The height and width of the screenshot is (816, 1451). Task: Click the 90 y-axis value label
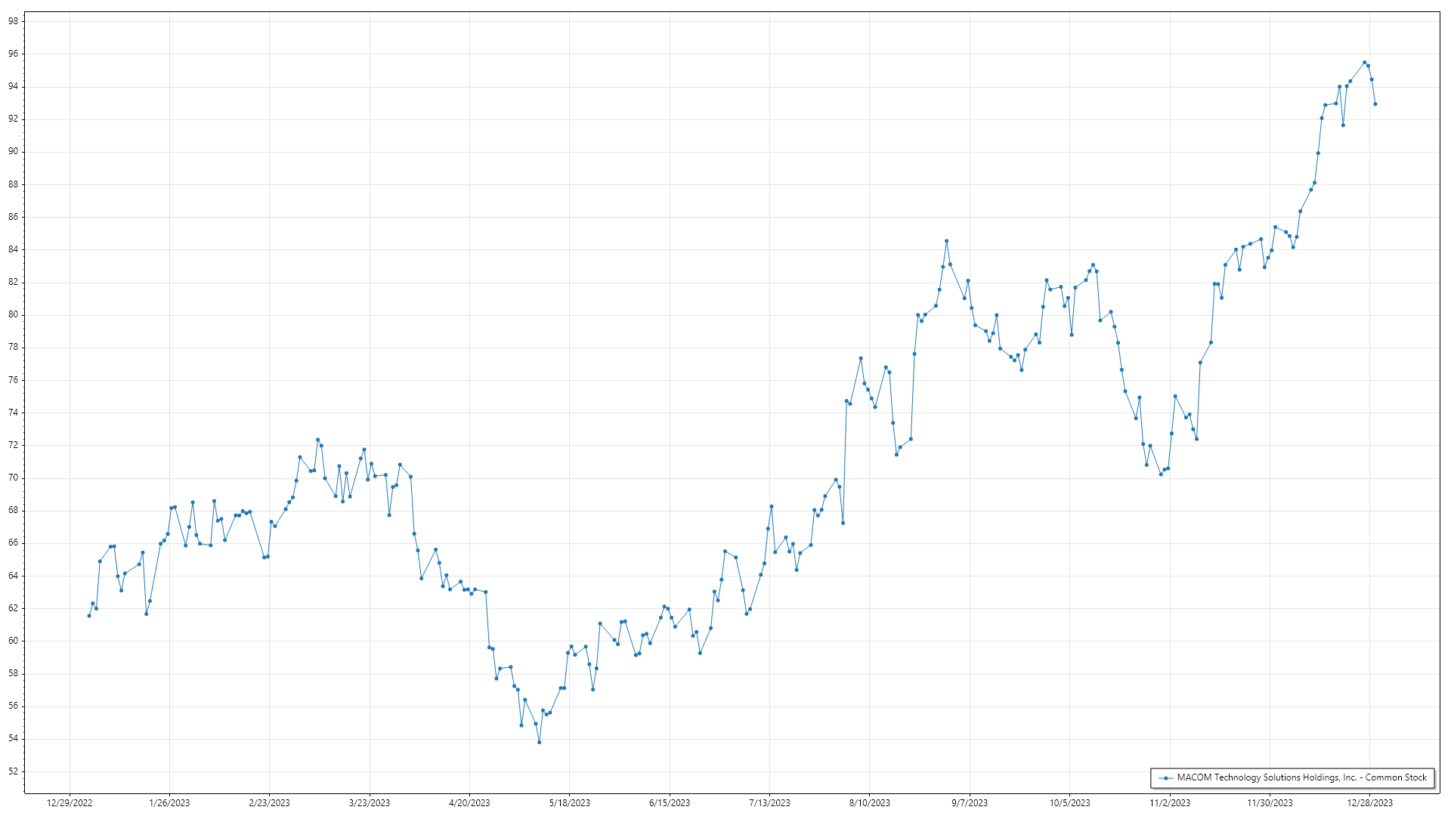coord(13,151)
